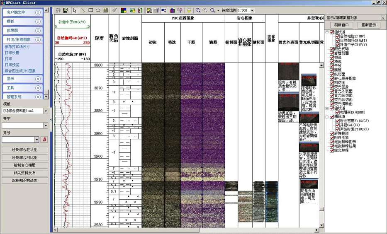
Task: Select the arrow pointer tool
Action: point(75,10)
